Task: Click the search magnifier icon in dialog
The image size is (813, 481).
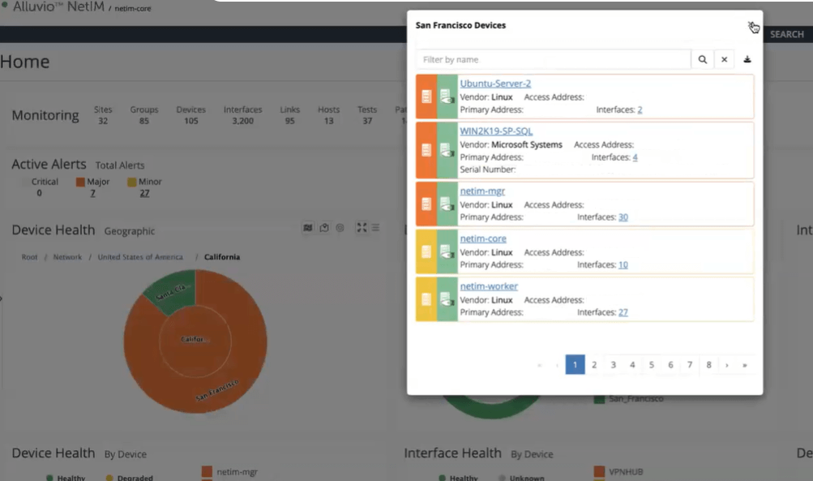Action: 702,59
